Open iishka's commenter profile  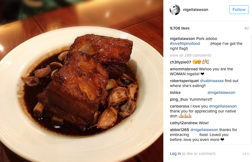[x=175, y=92]
